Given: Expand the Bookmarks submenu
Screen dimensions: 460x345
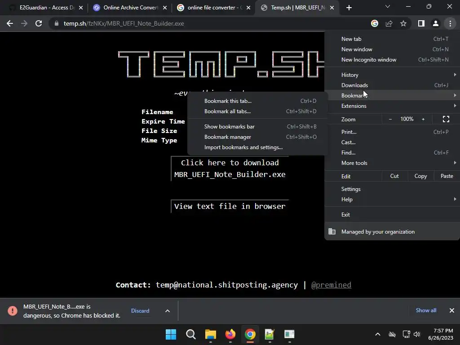Looking at the screenshot, I should click(392, 95).
